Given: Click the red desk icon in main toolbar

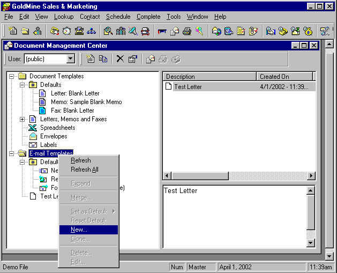Looking at the screenshot, I should click(162, 32).
